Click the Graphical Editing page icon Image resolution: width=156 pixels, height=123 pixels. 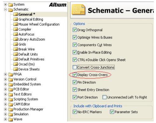[16, 19]
